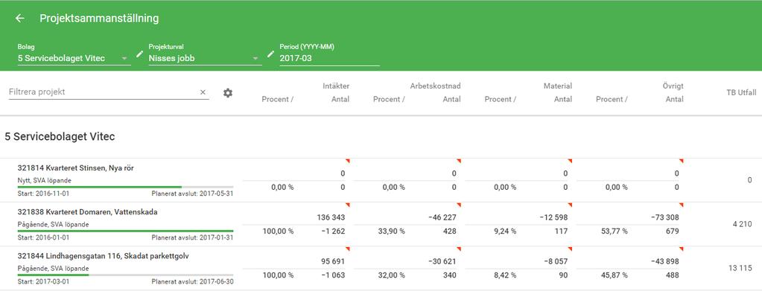This screenshot has width=762, height=291.
Task: Click the Material column header
Action: [558, 86]
